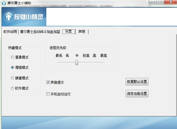Click the 高 priority label
This screenshot has height=129, width=177.
pyautogui.click(x=95, y=55)
